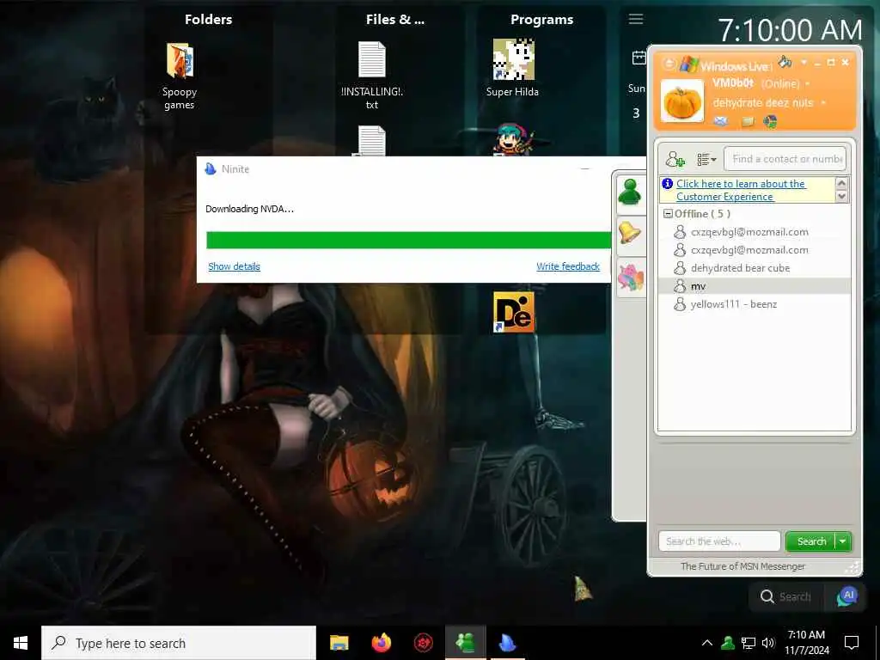The image size is (880, 660).
Task: Show hidden system tray icons
Action: point(707,643)
